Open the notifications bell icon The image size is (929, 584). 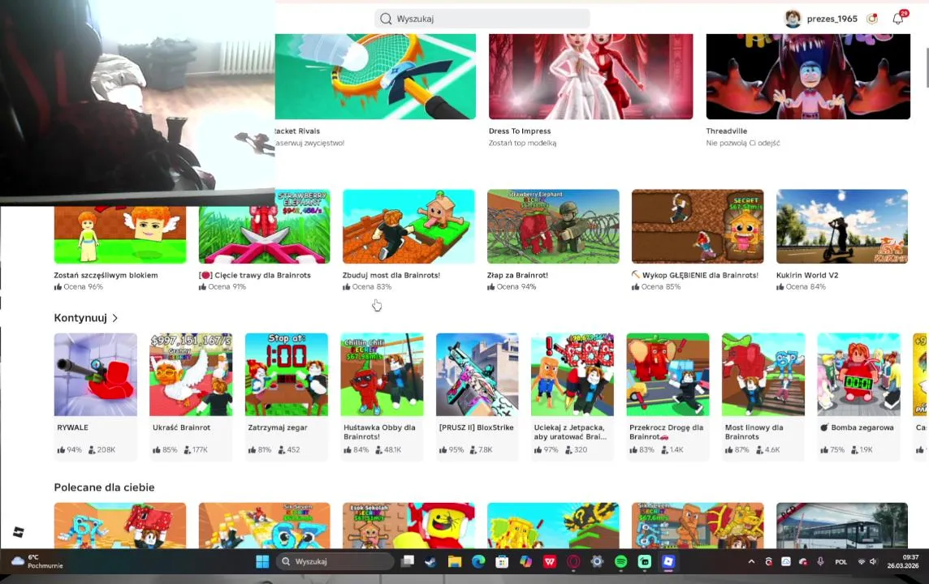898,19
